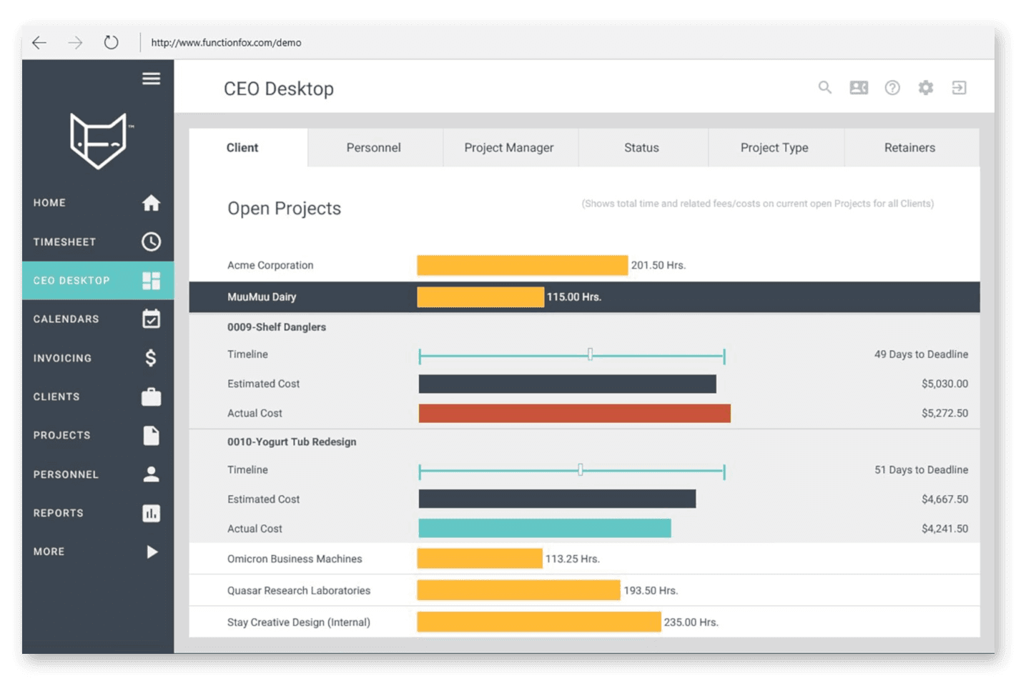Expand the Omicron Business Machines row
1021x686 pixels.
click(584, 559)
